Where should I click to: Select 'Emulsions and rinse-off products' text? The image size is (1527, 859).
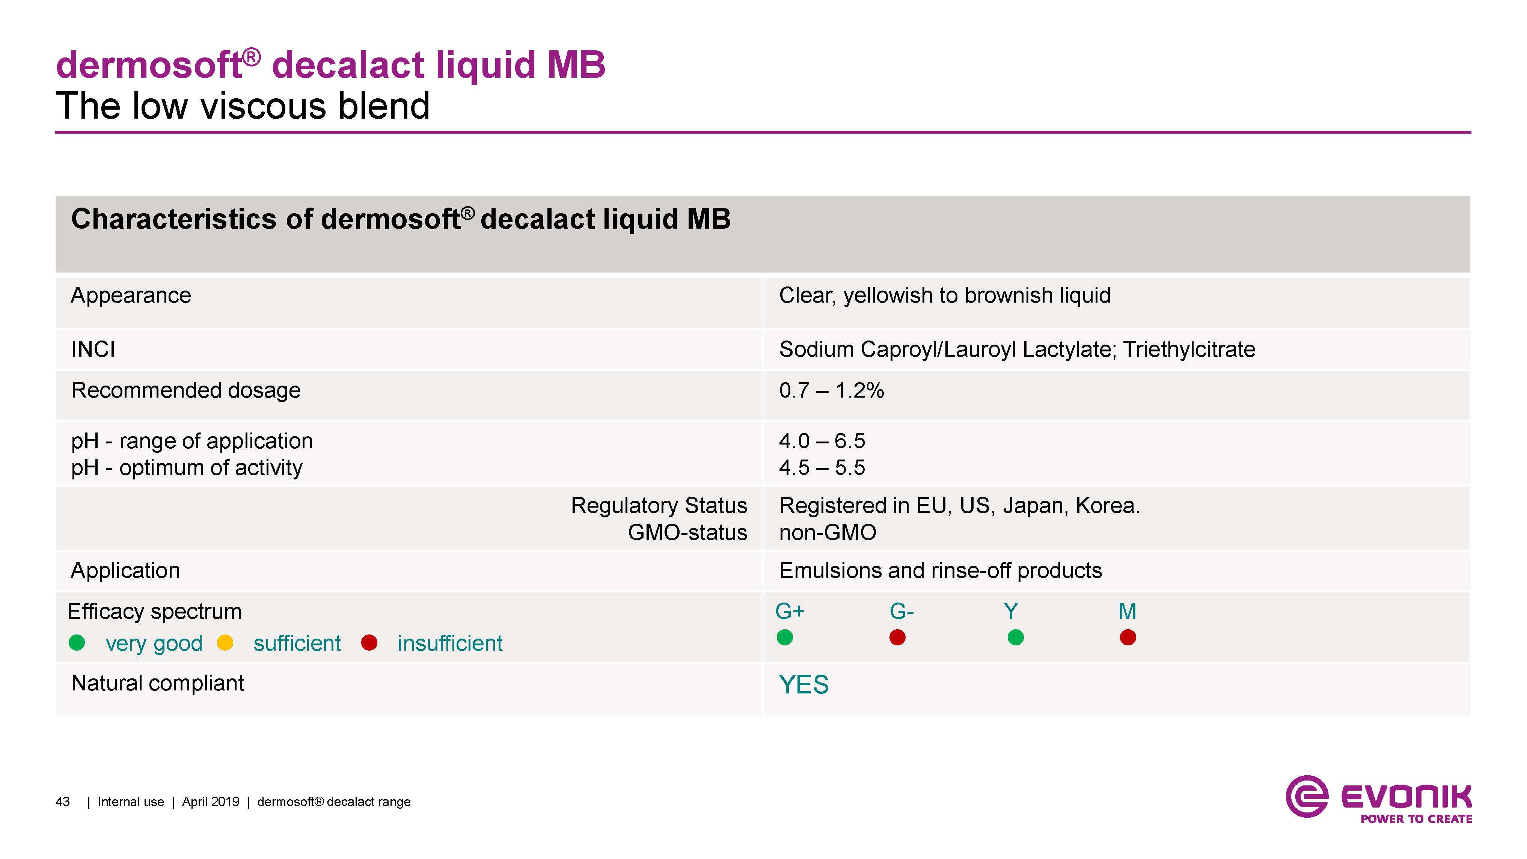pyautogui.click(x=940, y=570)
